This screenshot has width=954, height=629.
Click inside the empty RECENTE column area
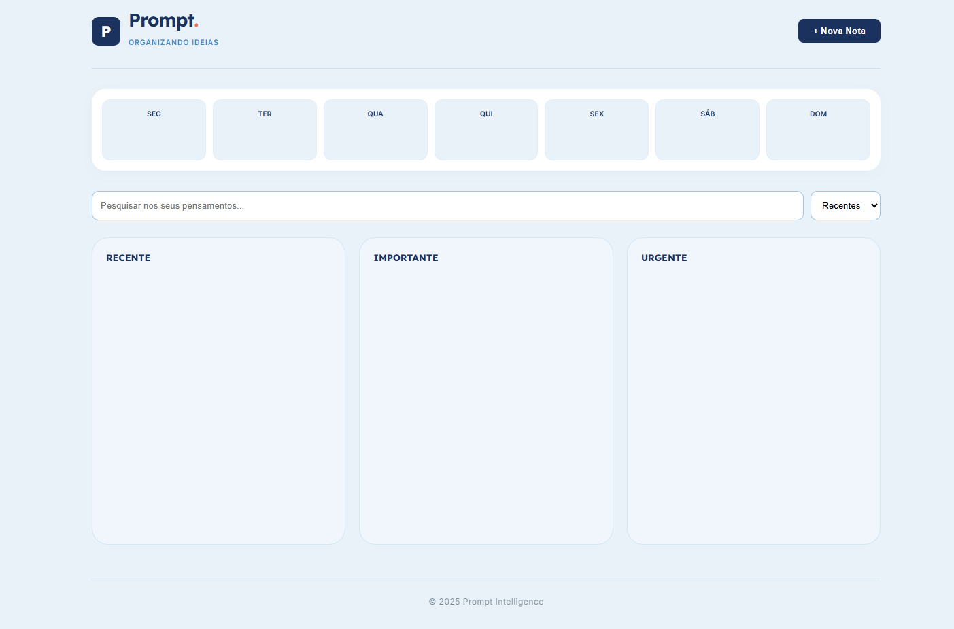pyautogui.click(x=218, y=401)
